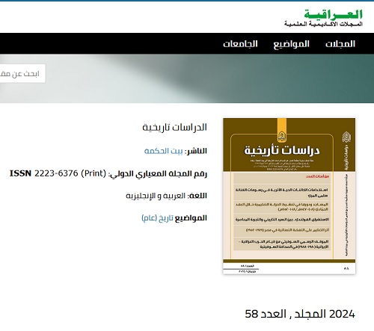Viewport: 374px width, 331px height.
Task: Click the اللغة العربية و الإنجليزية line
Action: click(x=166, y=196)
